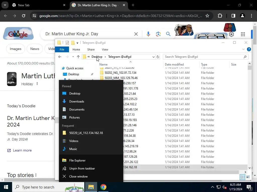Open the View ribbon tab
Image resolution: width=257 pixels, height=192 pixels.
click(x=105, y=49)
